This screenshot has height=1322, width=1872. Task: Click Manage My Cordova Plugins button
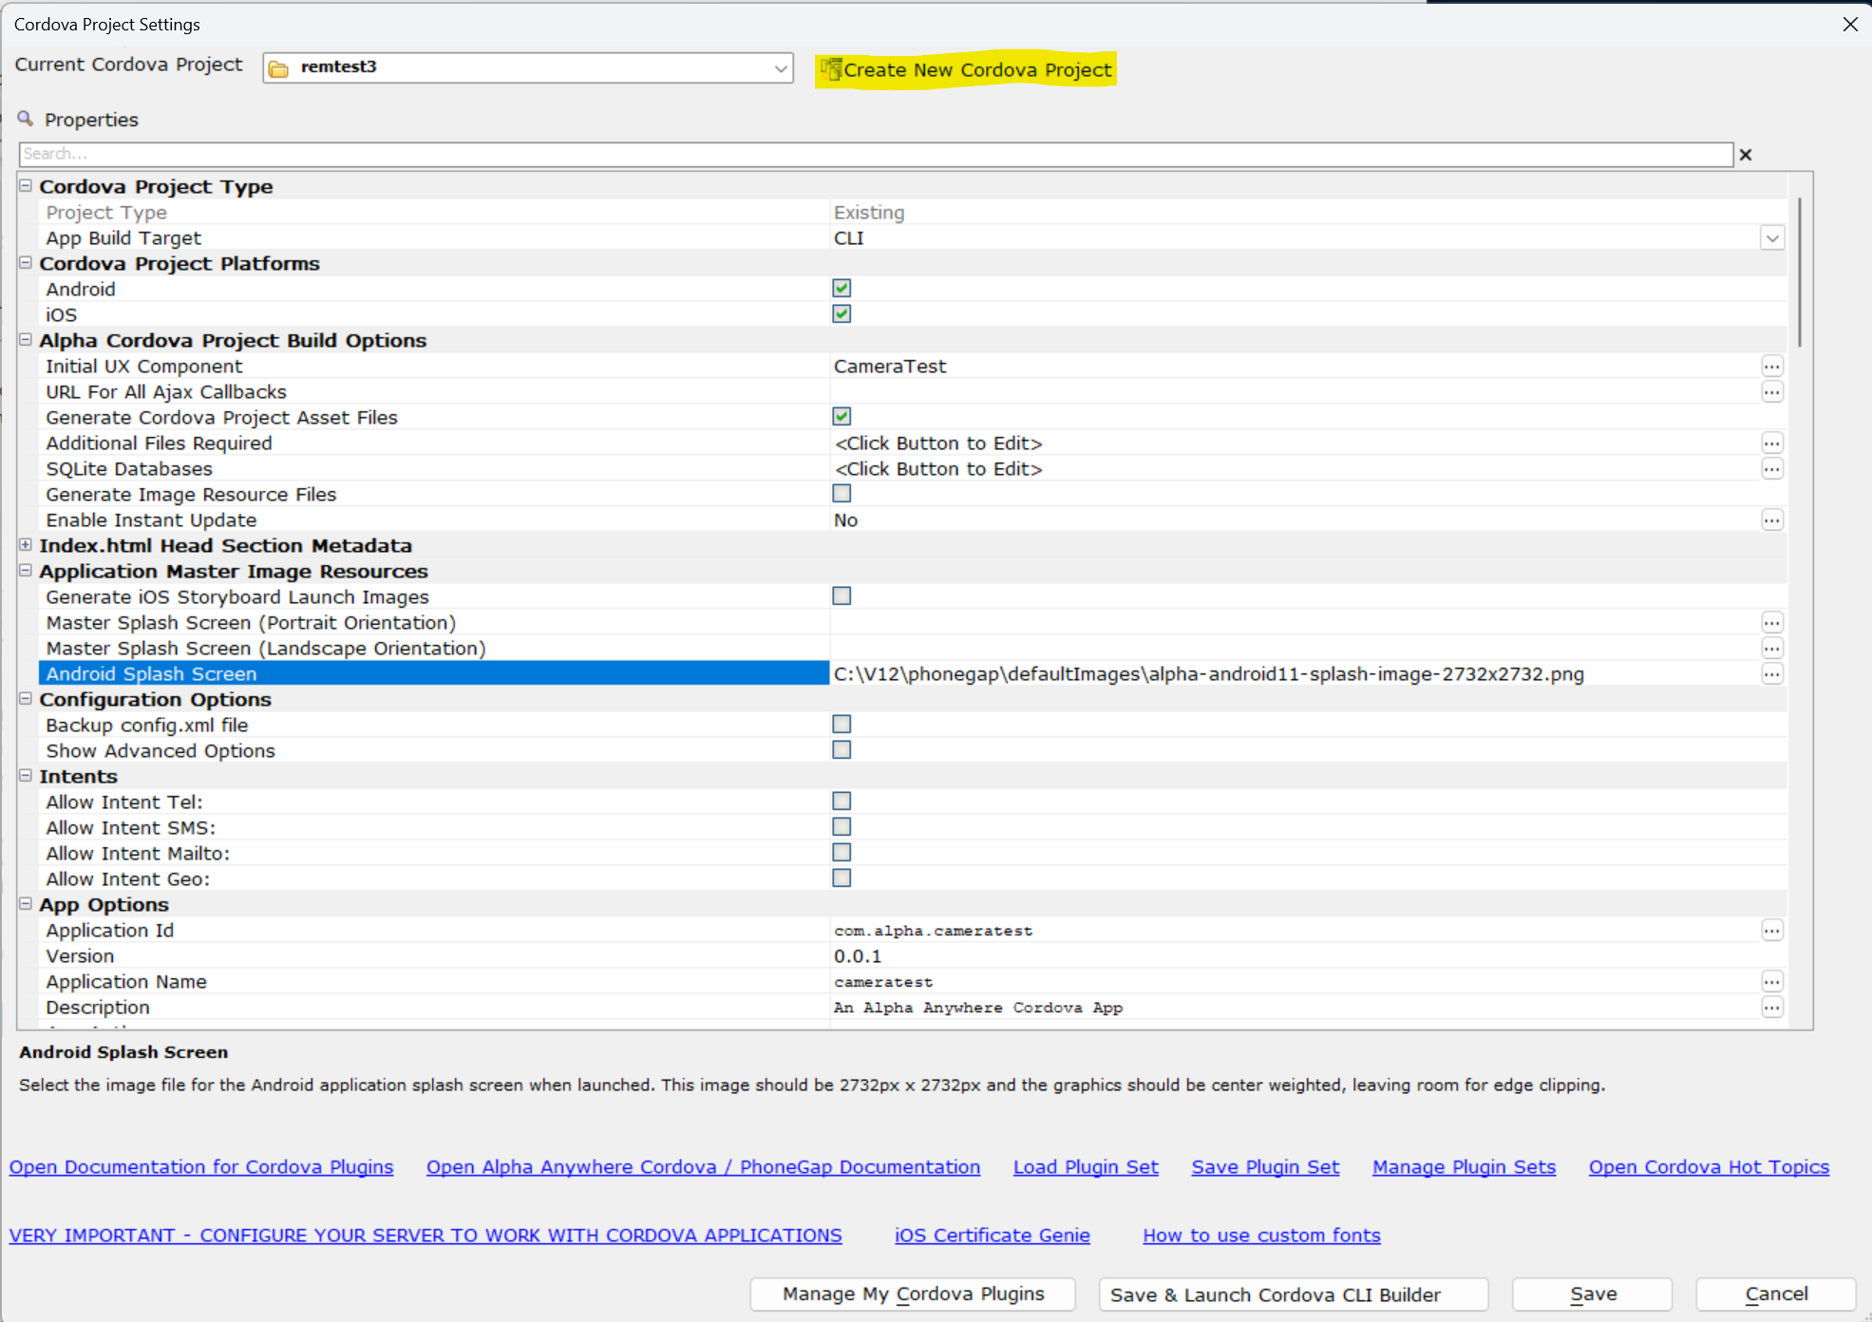click(913, 1294)
